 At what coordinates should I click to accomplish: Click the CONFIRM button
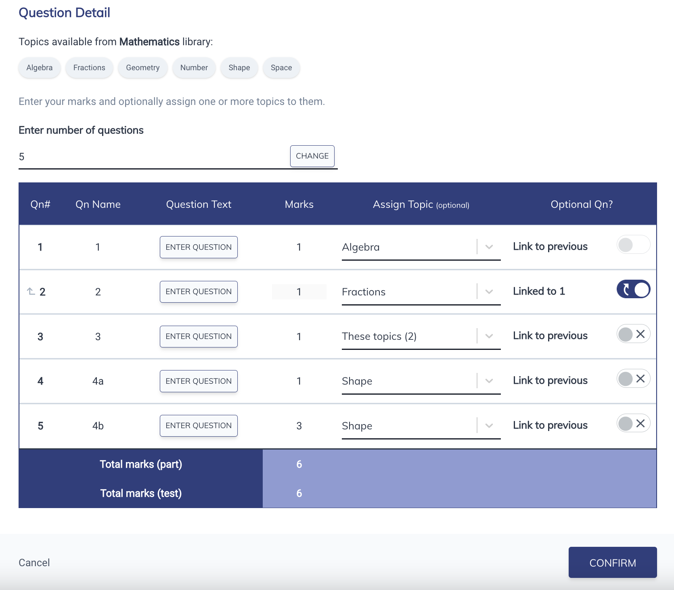(612, 562)
